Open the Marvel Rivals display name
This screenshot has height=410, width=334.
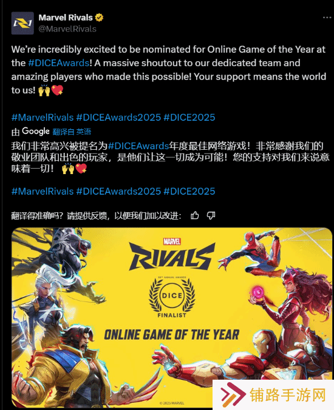(66, 18)
